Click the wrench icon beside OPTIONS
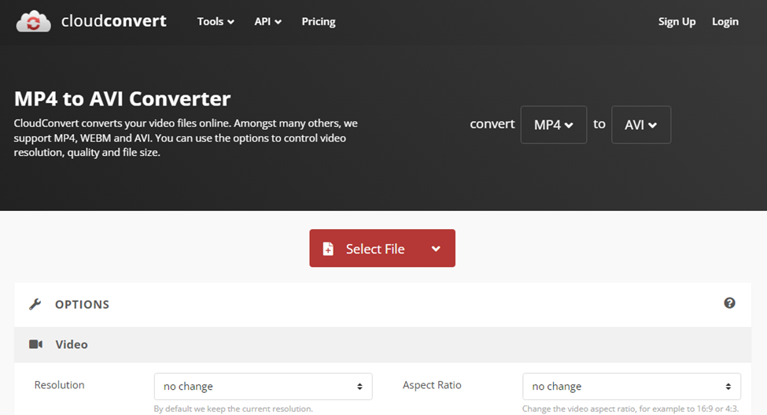Image resolution: width=767 pixels, height=415 pixels. point(35,304)
